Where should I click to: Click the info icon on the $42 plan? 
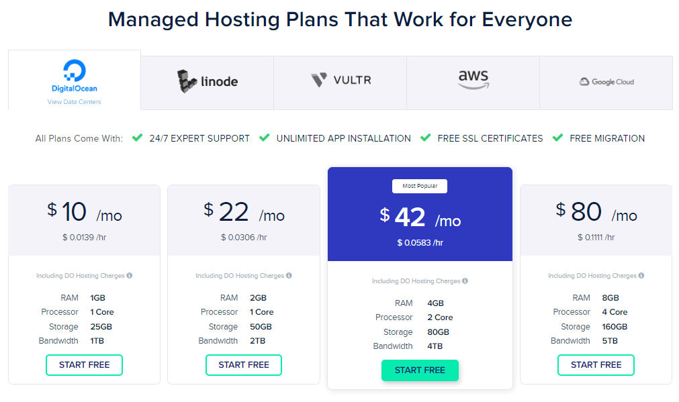[465, 281]
